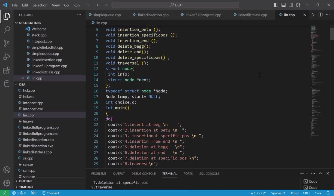Screen dimensions: 334x196
Task: Collapse the OPEN EDITORS section
Action: (30, 23)
